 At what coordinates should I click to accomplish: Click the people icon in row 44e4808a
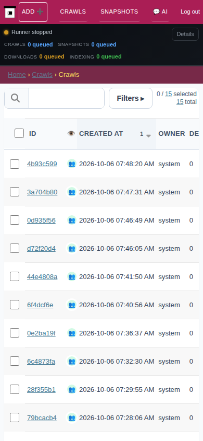tap(72, 276)
